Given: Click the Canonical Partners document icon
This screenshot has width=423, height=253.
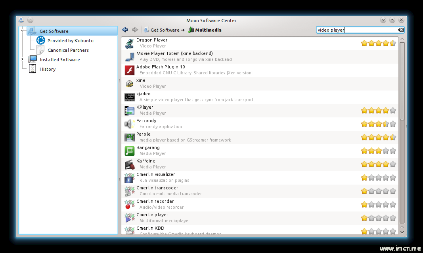Looking at the screenshot, I should pos(40,50).
